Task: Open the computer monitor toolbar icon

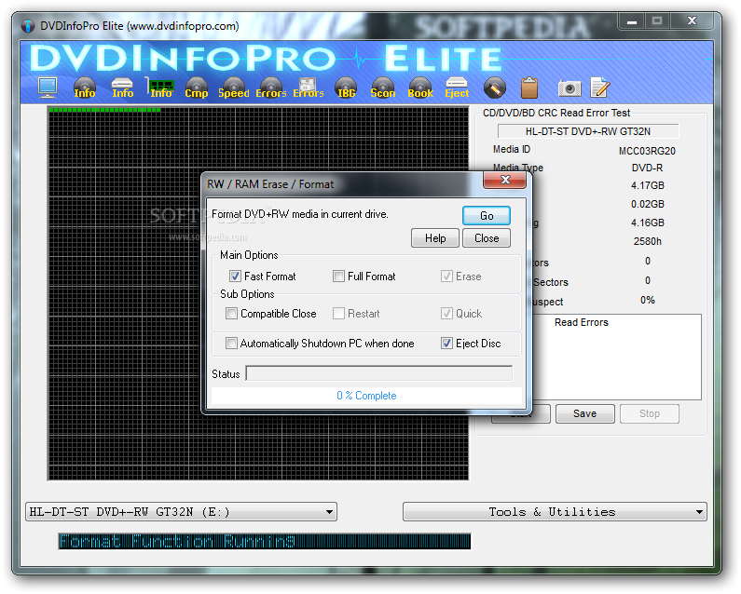Action: [48, 88]
